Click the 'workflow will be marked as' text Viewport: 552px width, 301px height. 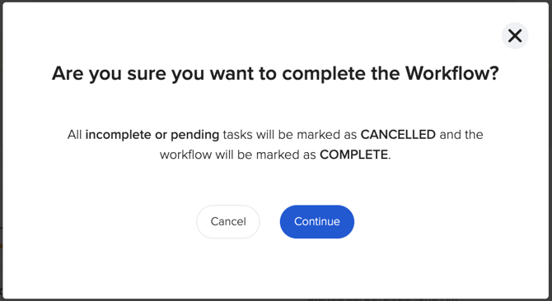click(x=237, y=155)
